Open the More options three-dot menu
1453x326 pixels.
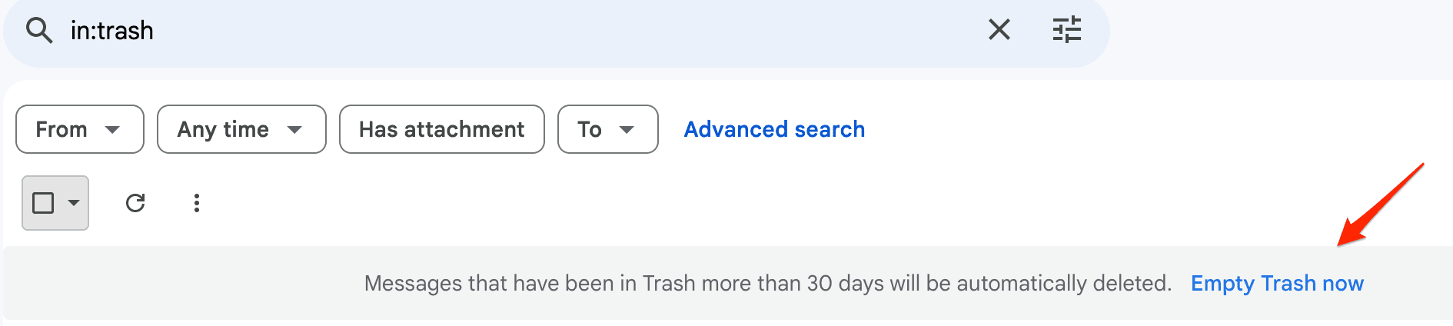coord(197,203)
